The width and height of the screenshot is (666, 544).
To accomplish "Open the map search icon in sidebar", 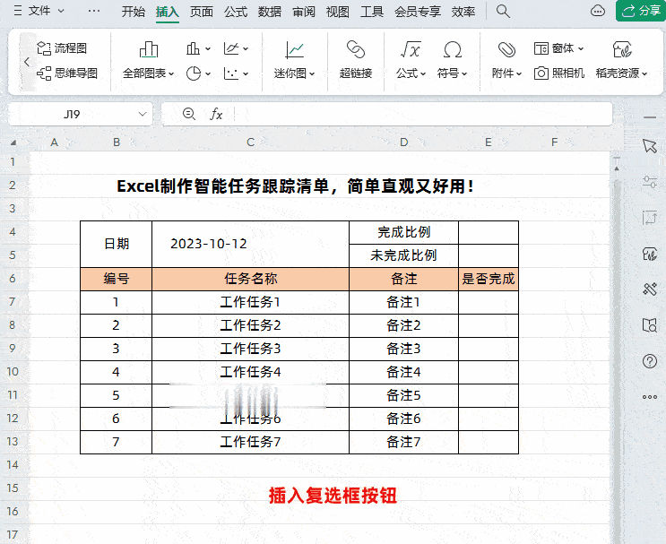I will (x=650, y=325).
